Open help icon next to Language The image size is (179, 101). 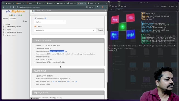[45, 18]
